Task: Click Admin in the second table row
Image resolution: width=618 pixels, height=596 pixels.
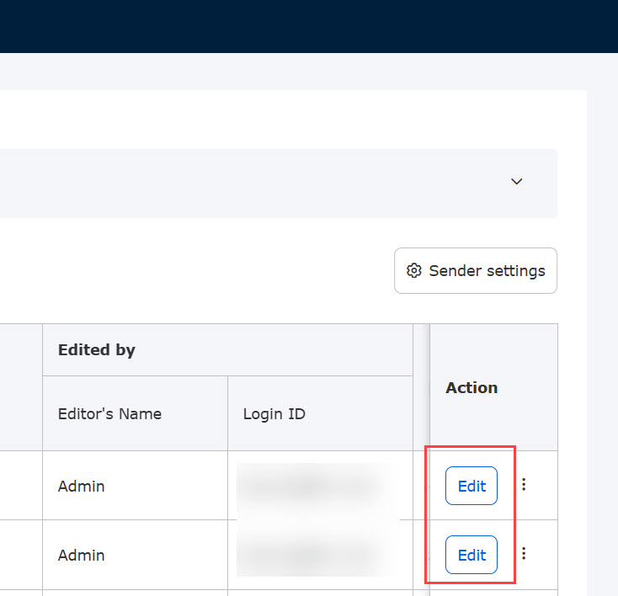Action: 81,555
